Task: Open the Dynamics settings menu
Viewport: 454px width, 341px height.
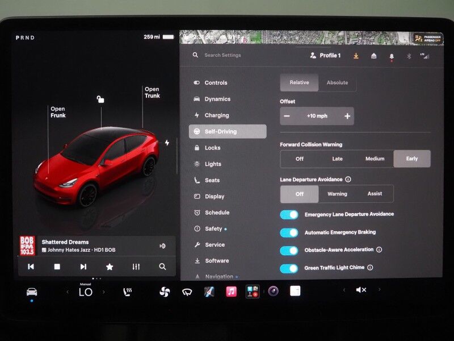Action: (228, 99)
